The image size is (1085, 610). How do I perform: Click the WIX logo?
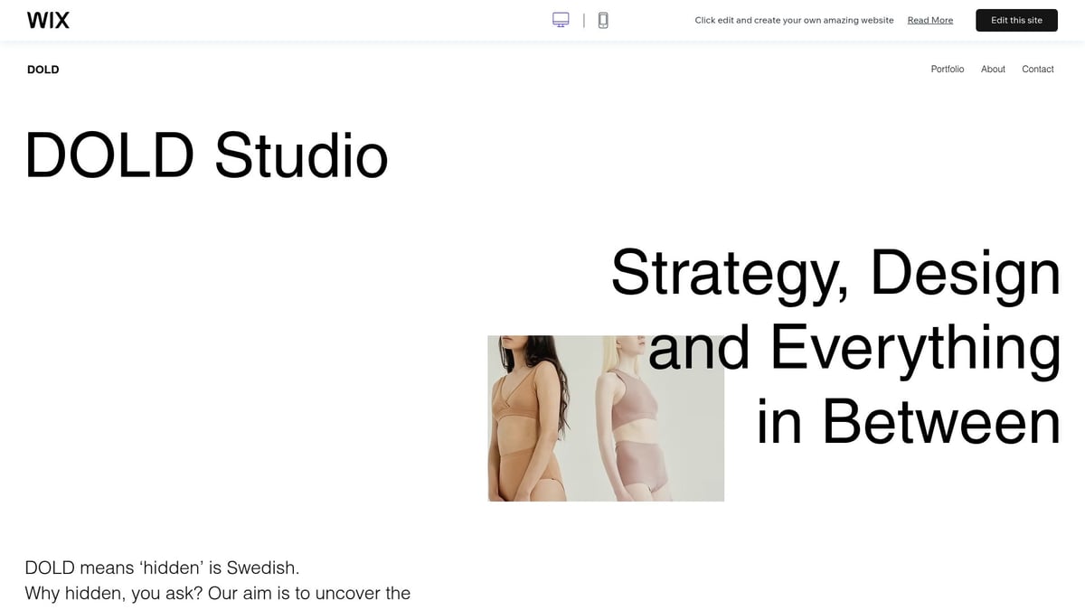point(48,19)
